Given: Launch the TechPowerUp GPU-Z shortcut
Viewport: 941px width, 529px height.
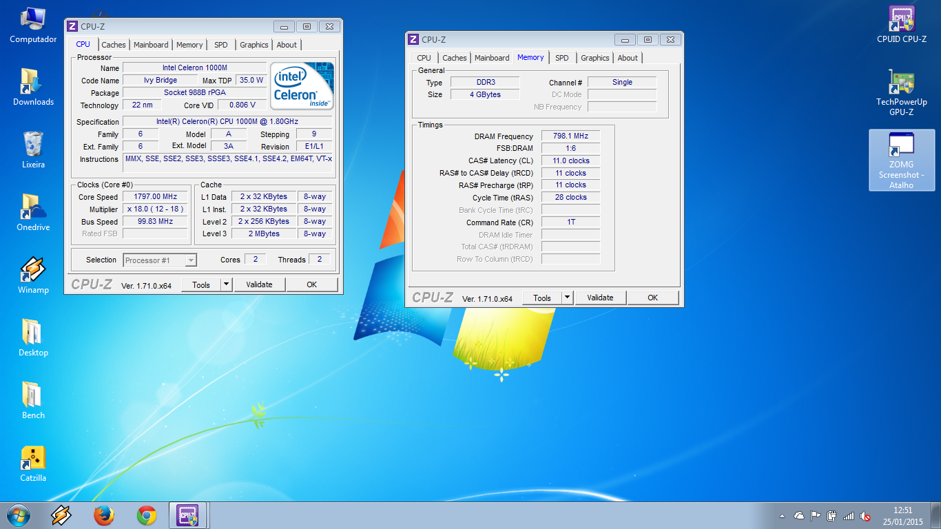Looking at the screenshot, I should [902, 92].
